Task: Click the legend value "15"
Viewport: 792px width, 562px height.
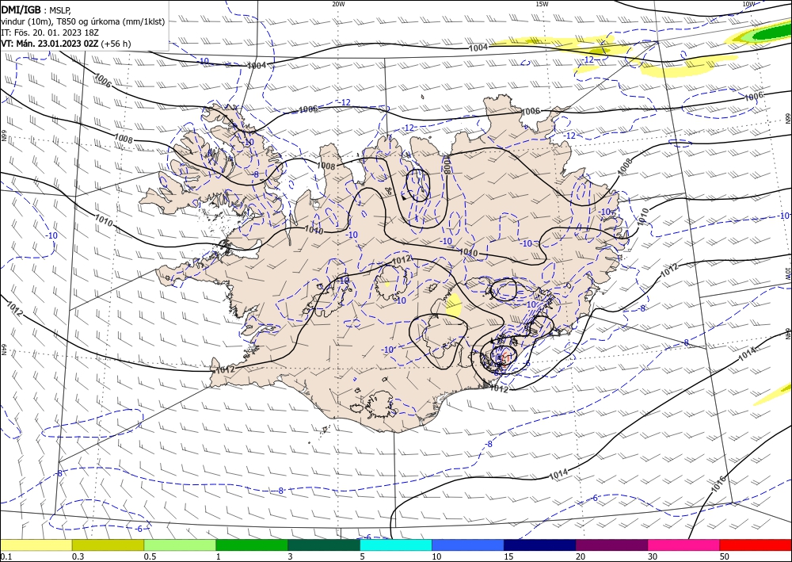Action: click(x=508, y=556)
